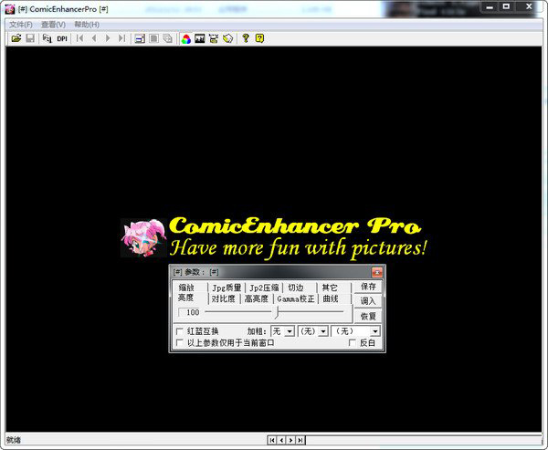Enable the 红蓝互换 checkbox
The image size is (548, 450).
pyautogui.click(x=180, y=331)
